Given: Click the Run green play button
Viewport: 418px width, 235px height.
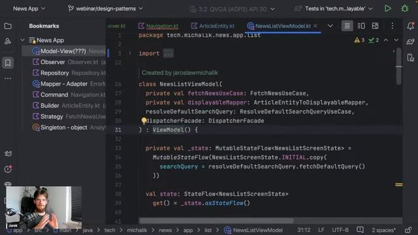Looking at the screenshot, I should [387, 8].
